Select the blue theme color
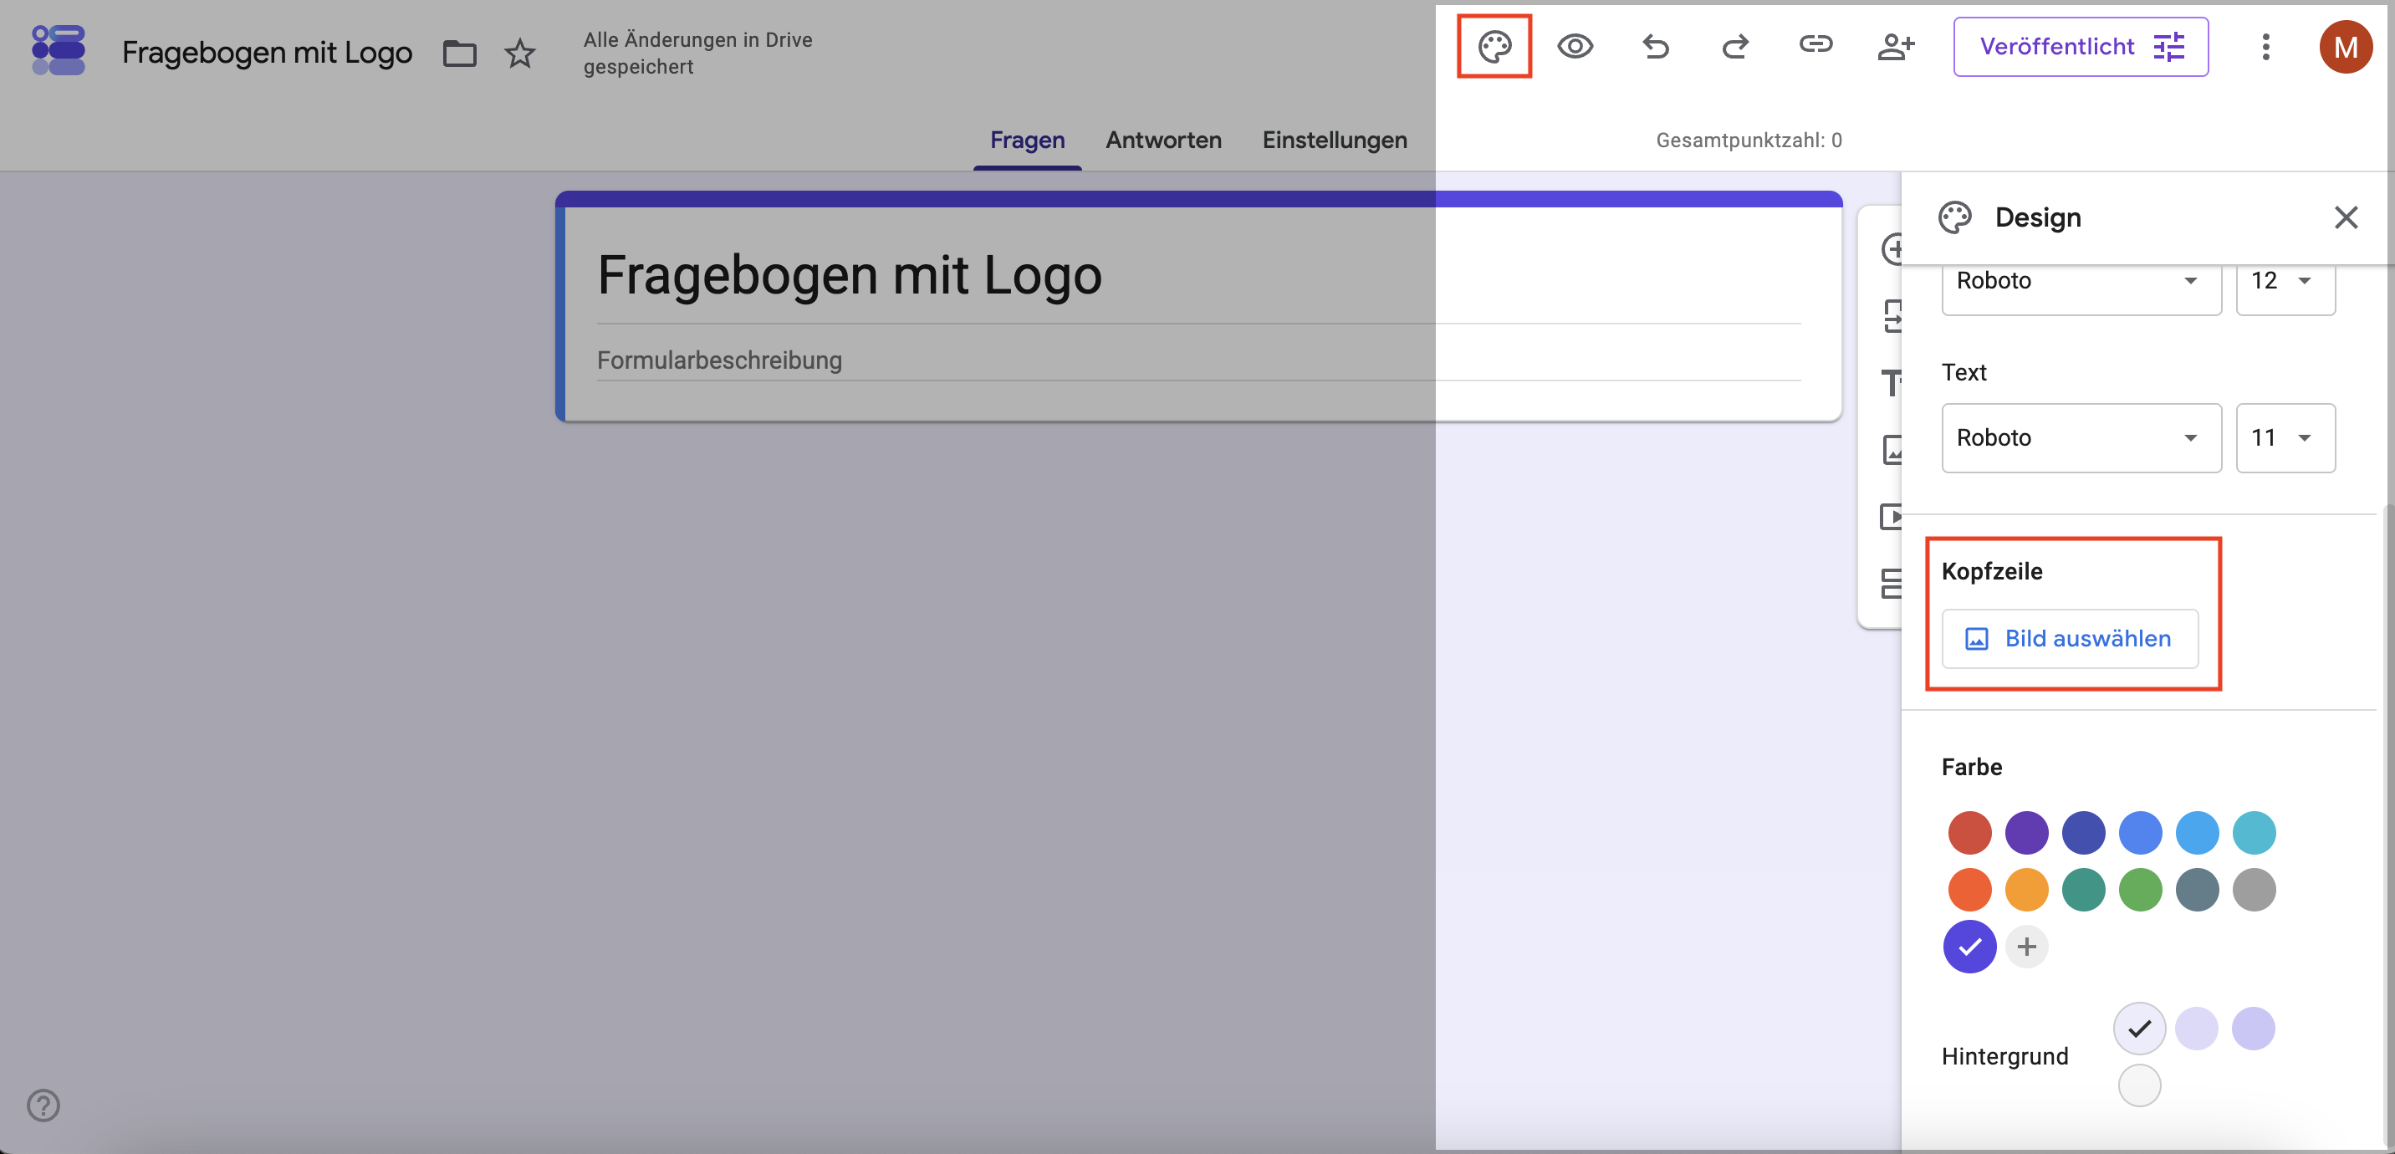 [2139, 832]
